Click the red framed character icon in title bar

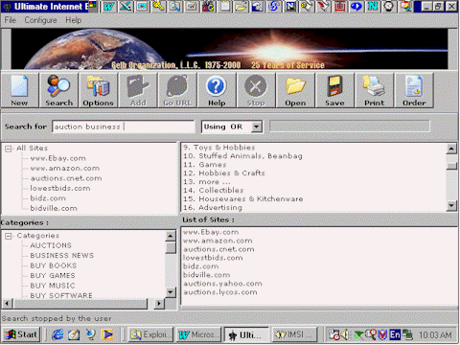point(339,6)
